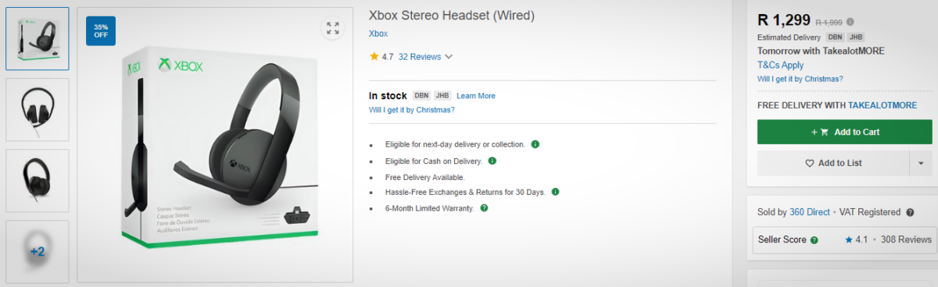Screen dimensions: 938x287
Task: Select second headset front-view thumbnail
Action: (38, 110)
